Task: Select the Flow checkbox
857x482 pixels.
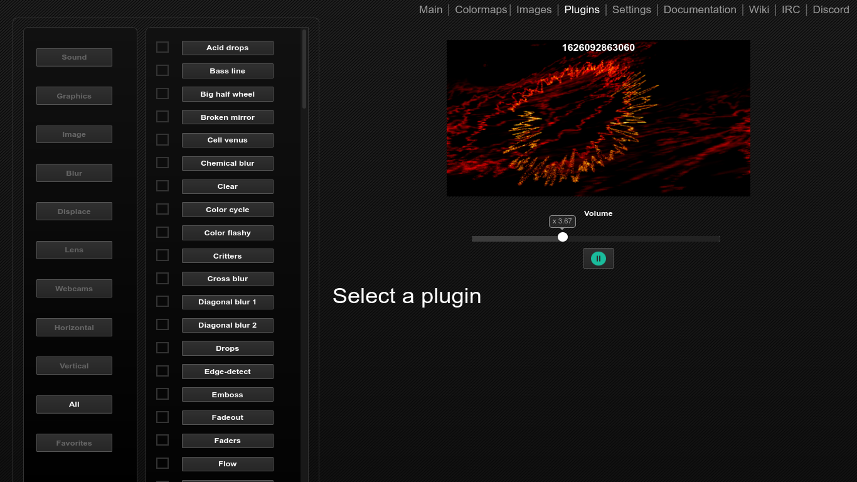Action: coord(162,463)
